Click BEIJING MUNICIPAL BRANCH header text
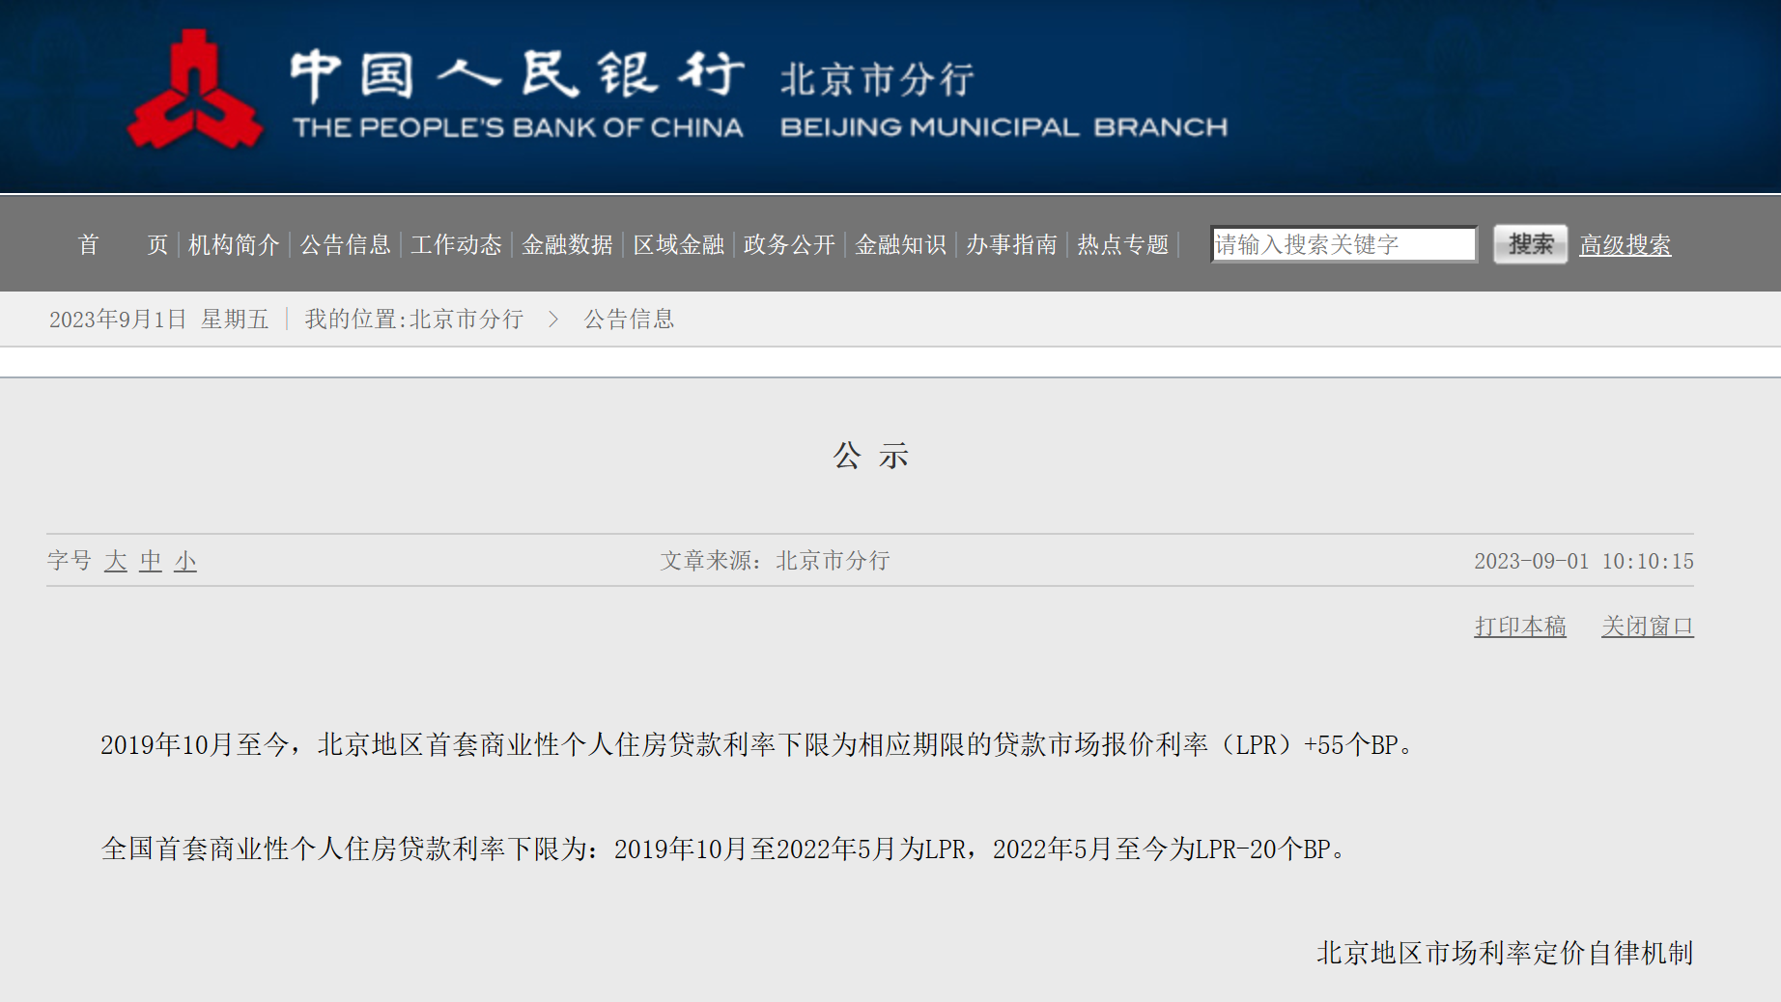This screenshot has height=1002, width=1781. [x=1004, y=127]
